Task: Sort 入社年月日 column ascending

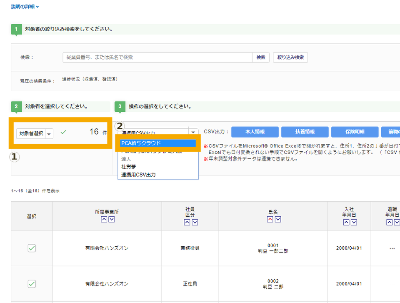Action: tap(346, 222)
